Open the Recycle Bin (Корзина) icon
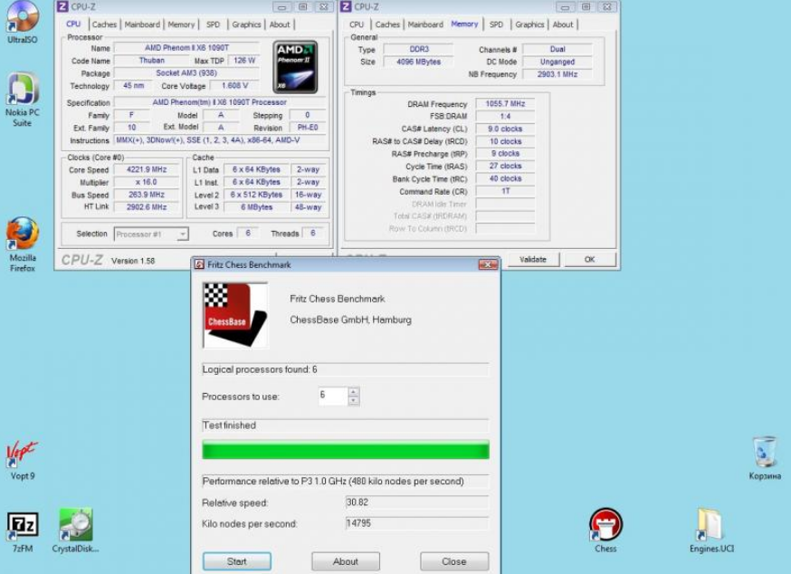The image size is (791, 574). 765,458
